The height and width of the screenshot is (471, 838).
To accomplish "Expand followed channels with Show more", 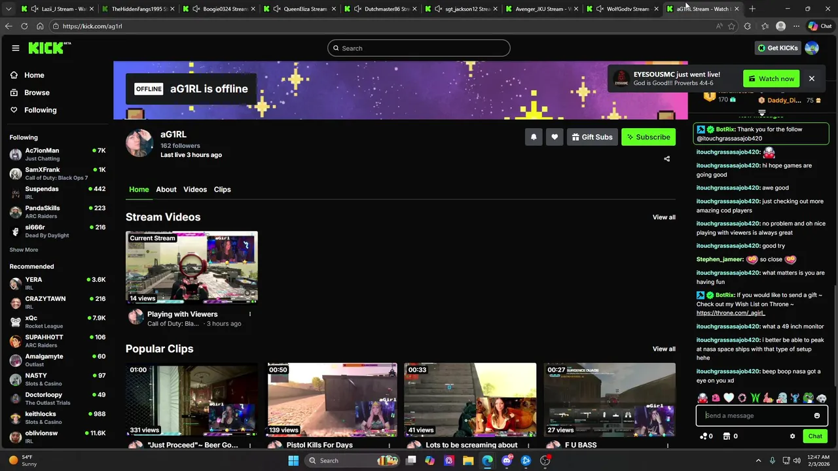I will 24,250.
